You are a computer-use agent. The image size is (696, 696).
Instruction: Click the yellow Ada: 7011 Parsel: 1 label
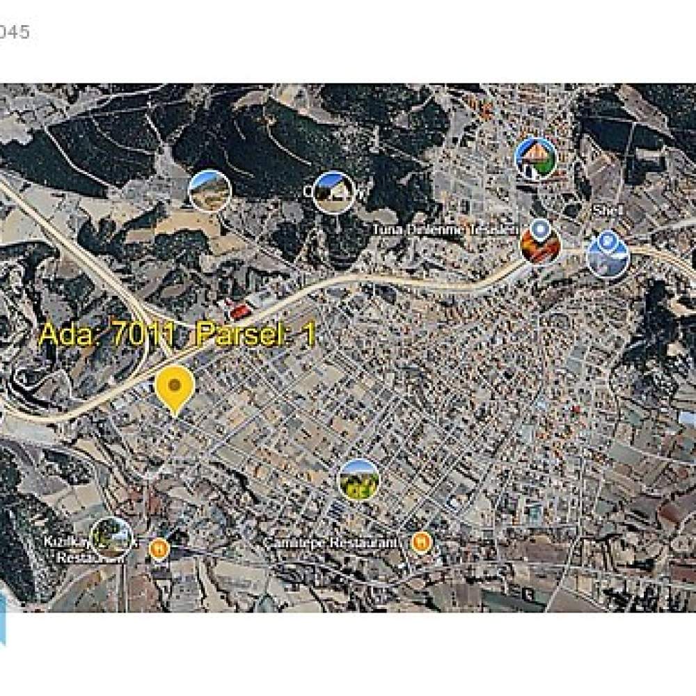tap(177, 334)
